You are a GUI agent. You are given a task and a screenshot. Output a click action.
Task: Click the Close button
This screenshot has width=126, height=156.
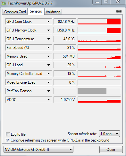coord(111,150)
